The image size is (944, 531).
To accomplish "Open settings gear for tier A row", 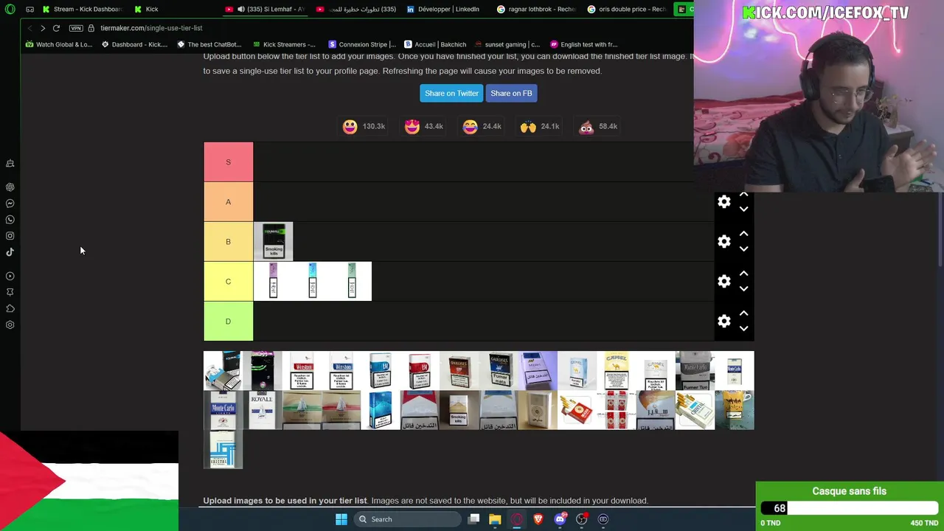I will [x=724, y=202].
